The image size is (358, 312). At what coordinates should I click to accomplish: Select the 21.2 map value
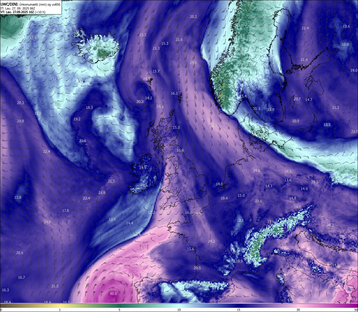336,107
